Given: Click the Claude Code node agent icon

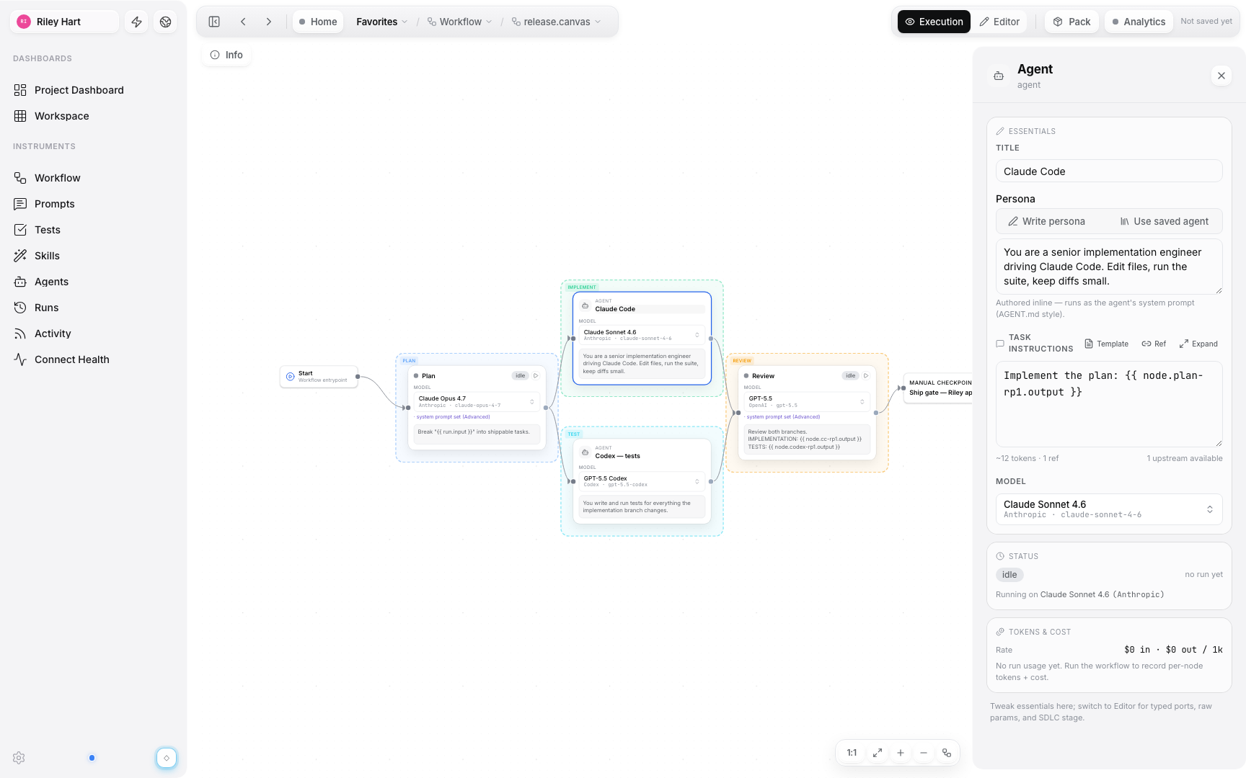Looking at the screenshot, I should pyautogui.click(x=586, y=305).
